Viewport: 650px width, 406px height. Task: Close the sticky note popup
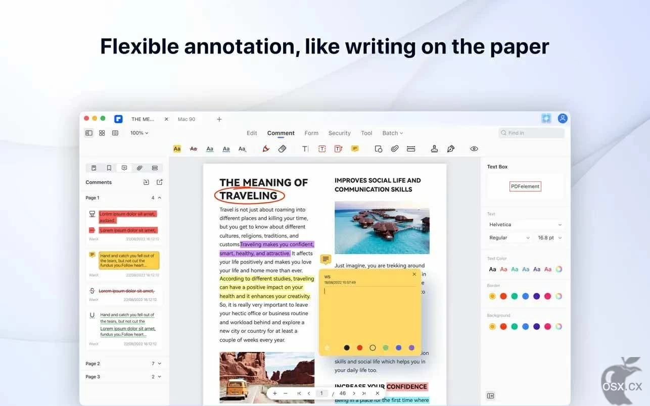coord(414,274)
